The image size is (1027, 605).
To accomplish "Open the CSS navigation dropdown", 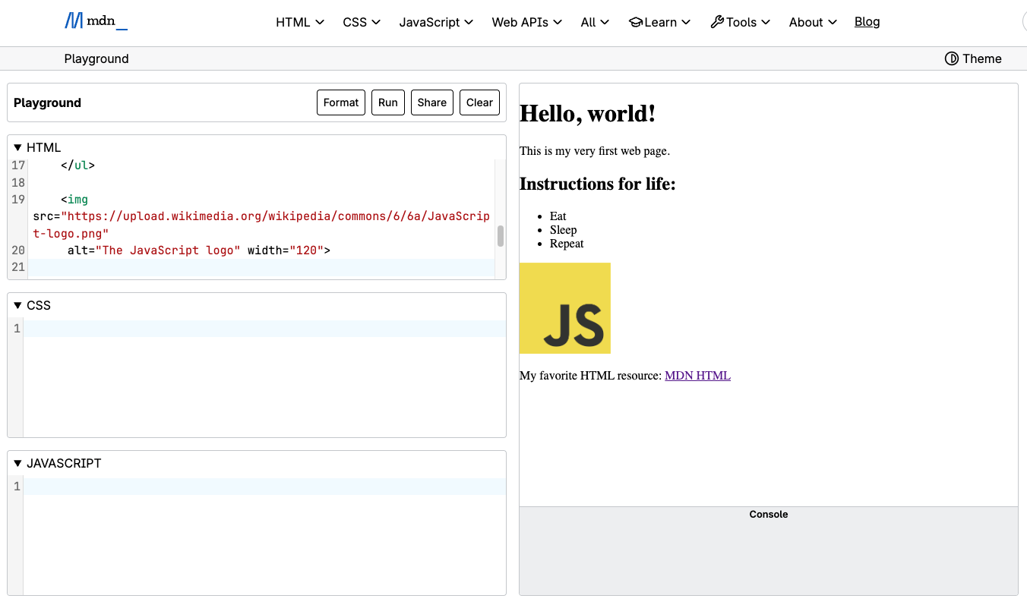I will pyautogui.click(x=361, y=22).
